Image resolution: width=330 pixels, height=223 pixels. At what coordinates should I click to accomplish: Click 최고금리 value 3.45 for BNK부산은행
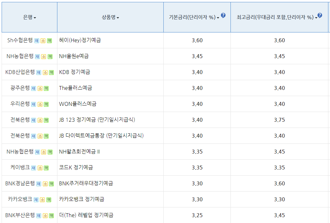279,216
